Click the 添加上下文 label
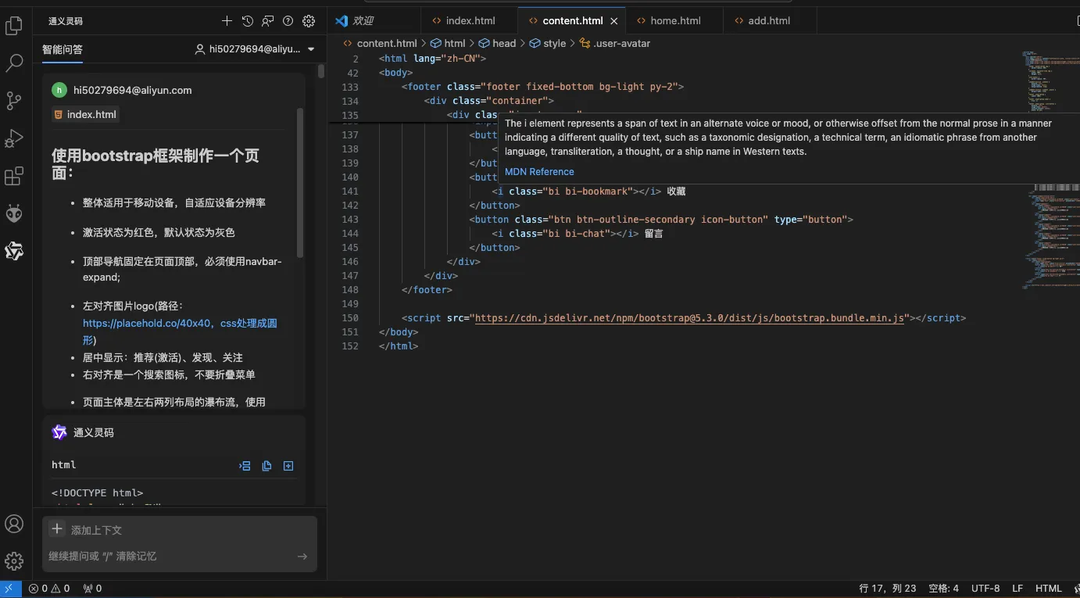 [x=96, y=530]
